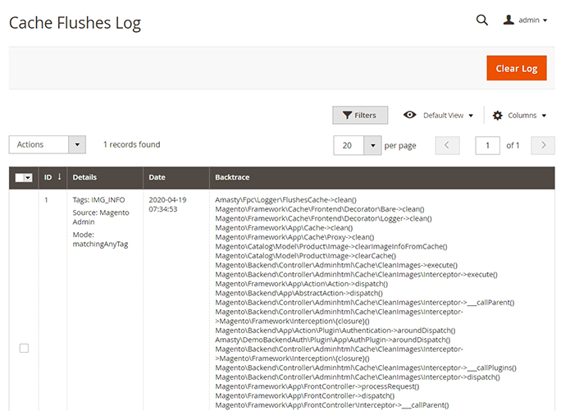Click the Backtrace column header
Viewport: 561px width, 411px height.
point(232,177)
